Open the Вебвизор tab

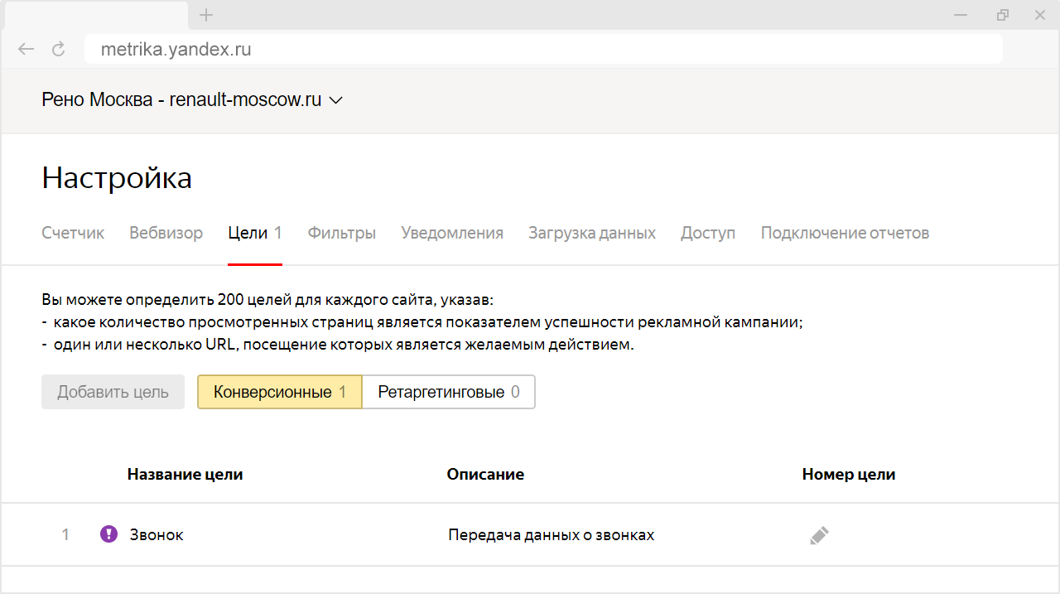click(x=166, y=233)
